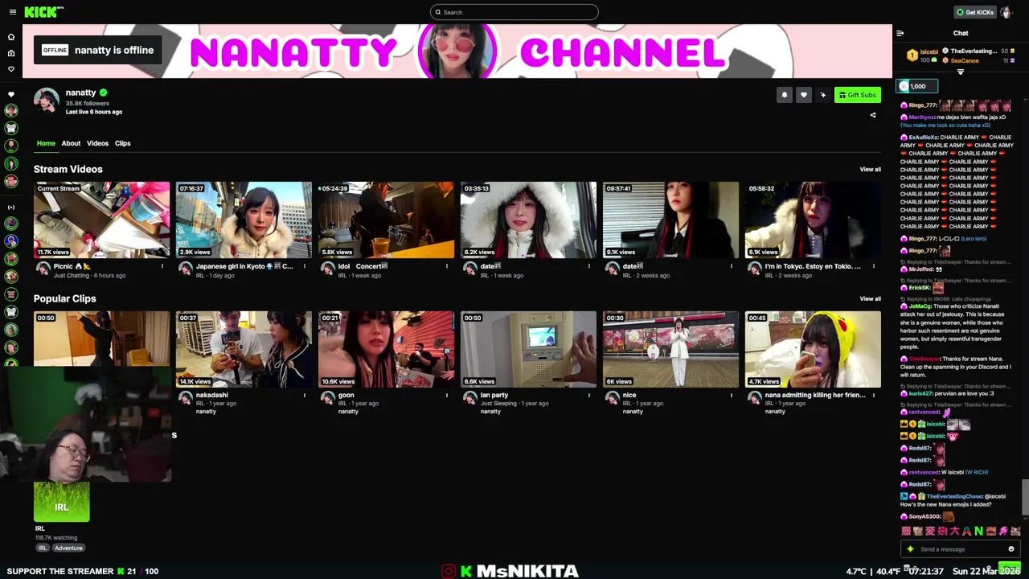Open the 09:57:41 date video thumbnail
1029x579 pixels.
pyautogui.click(x=670, y=220)
